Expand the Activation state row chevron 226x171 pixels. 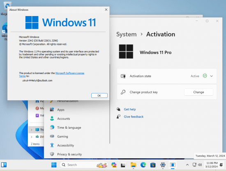pyautogui.click(x=212, y=76)
